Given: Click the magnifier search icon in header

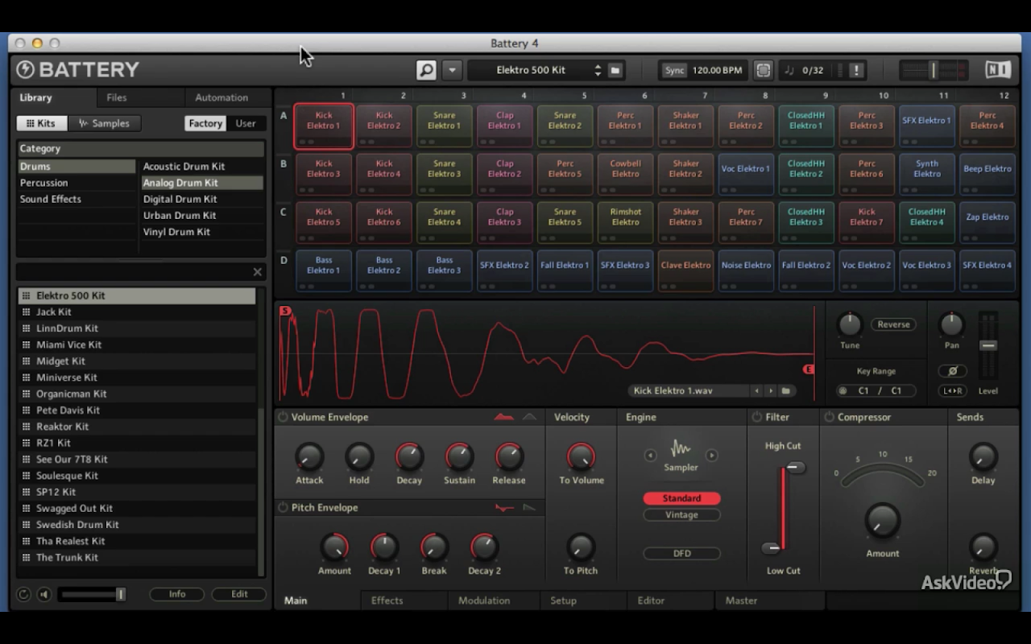Looking at the screenshot, I should point(426,70).
